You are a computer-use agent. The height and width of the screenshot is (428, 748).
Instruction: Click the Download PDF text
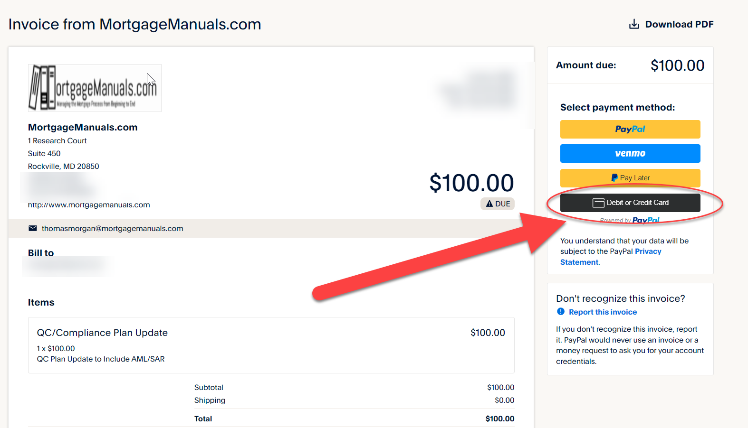coord(679,24)
